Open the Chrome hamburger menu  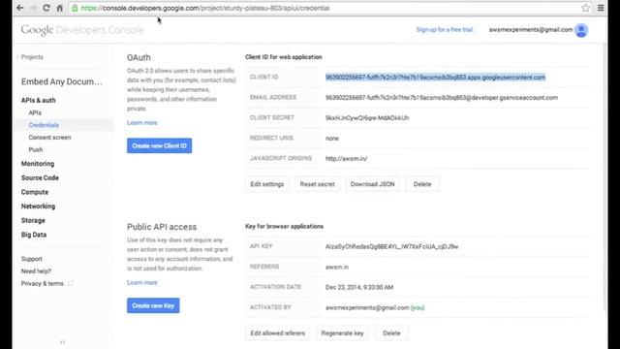[x=601, y=8]
